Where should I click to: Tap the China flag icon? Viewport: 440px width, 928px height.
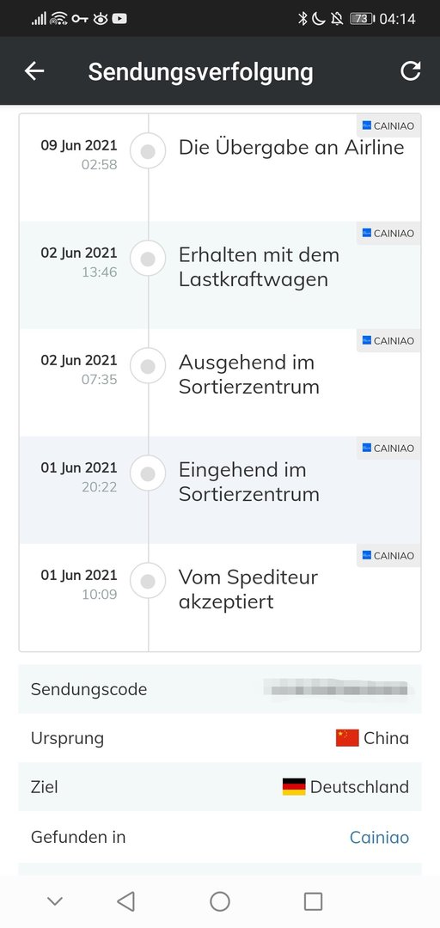click(347, 738)
